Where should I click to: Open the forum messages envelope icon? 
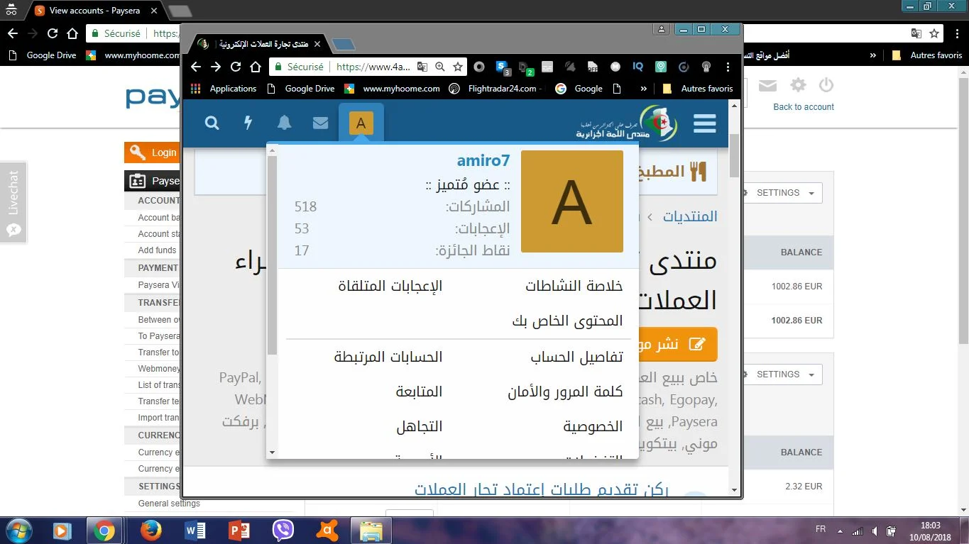320,123
